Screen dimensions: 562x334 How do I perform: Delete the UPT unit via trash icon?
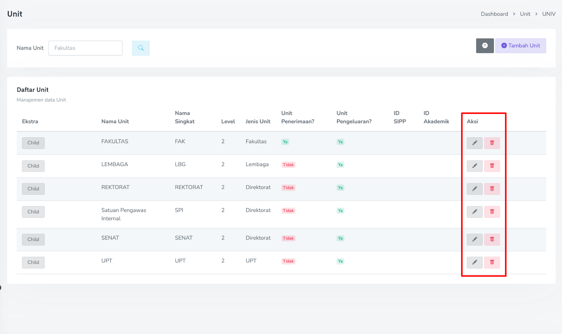click(x=492, y=262)
